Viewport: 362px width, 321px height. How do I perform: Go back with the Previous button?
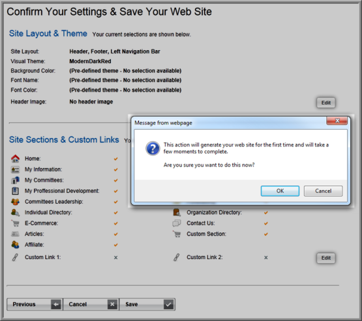pos(35,305)
